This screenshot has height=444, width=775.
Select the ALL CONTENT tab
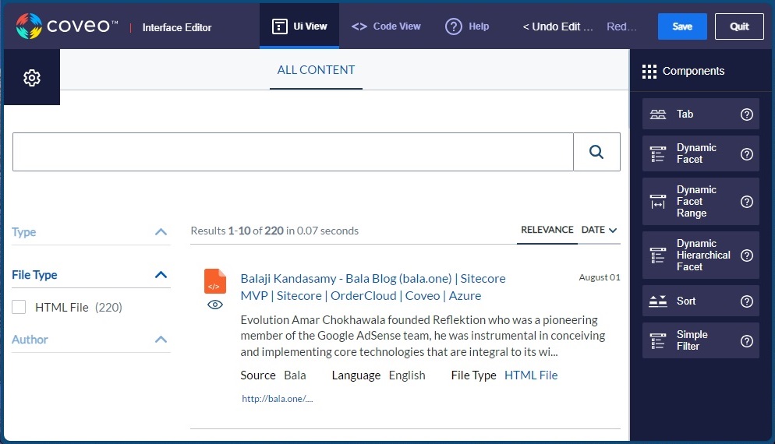[x=316, y=69]
